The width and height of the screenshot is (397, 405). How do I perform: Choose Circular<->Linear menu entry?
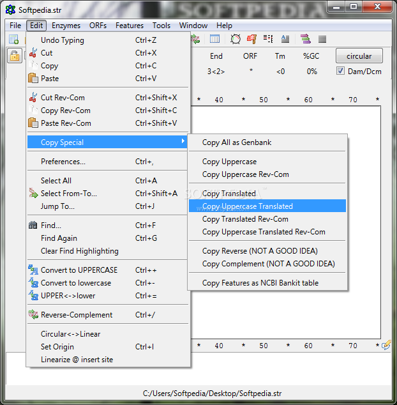coord(108,334)
